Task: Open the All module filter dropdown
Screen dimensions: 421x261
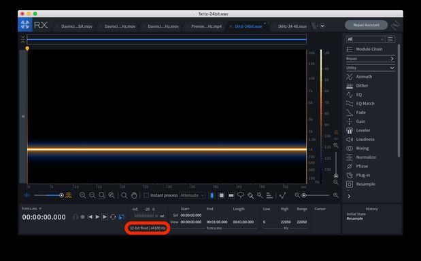Action: pyautogui.click(x=365, y=39)
